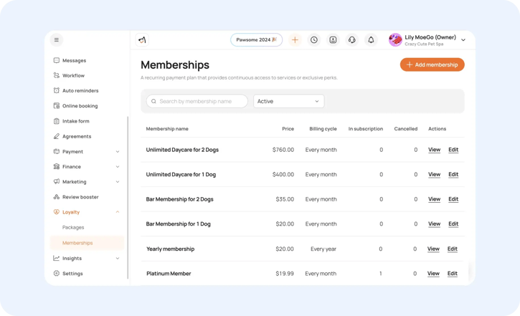Click the Billing cycle column header
This screenshot has width=520, height=316.
click(x=323, y=129)
